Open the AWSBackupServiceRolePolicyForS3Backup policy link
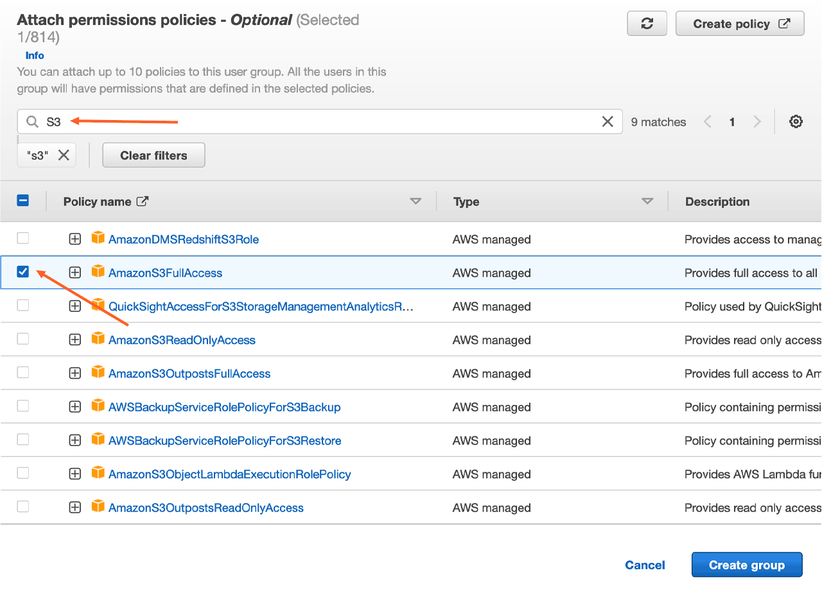The image size is (822, 600). click(224, 407)
